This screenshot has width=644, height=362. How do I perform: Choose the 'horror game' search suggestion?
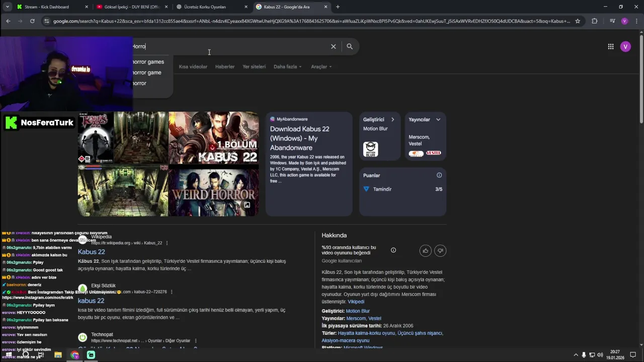[147, 72]
